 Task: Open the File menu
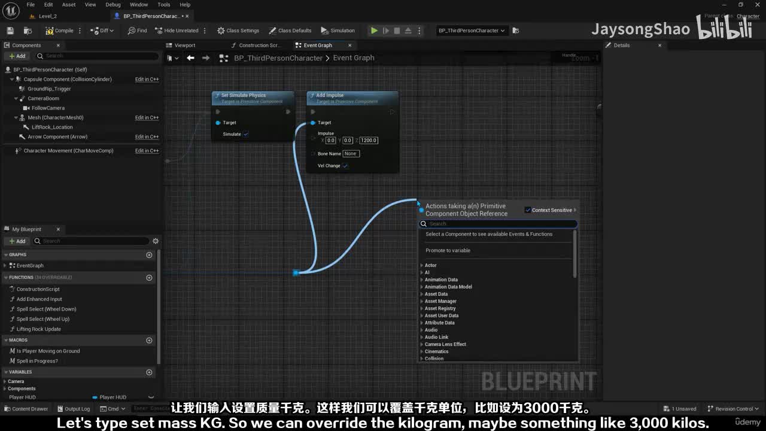point(31,5)
